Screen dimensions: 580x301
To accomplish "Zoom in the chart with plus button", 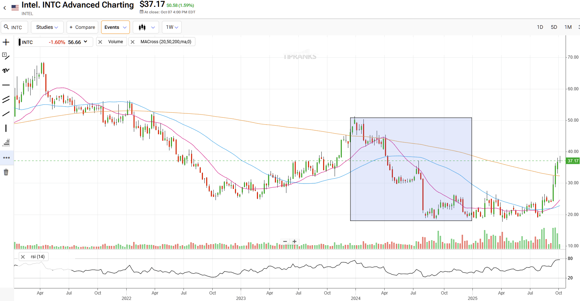I will [295, 242].
